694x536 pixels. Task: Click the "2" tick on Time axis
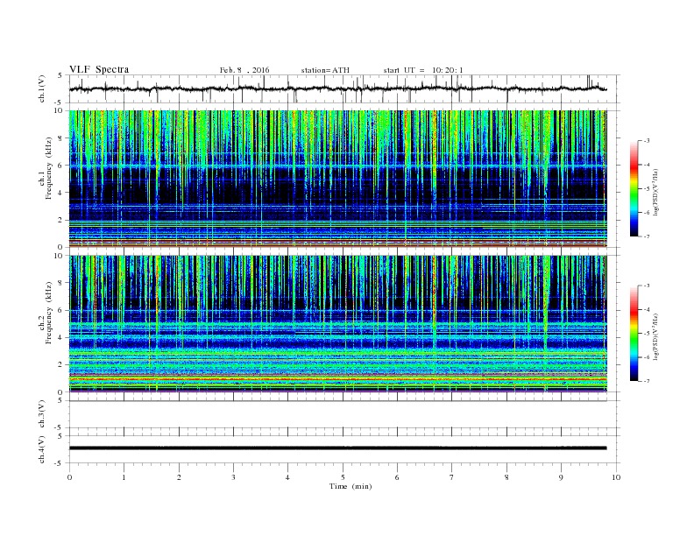pyautogui.click(x=179, y=477)
